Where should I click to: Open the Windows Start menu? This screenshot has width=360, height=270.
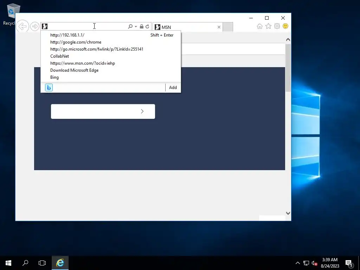click(8, 263)
